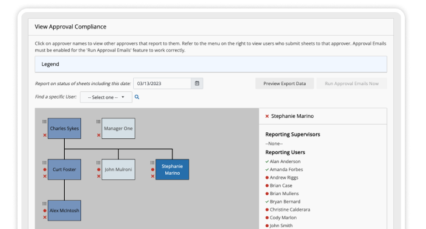Click red X icon beside Stephanie Marino node
This screenshot has width=426, height=229.
tap(152, 176)
